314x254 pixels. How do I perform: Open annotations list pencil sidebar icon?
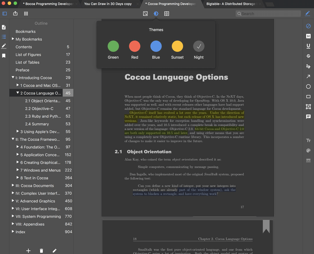pos(4,46)
